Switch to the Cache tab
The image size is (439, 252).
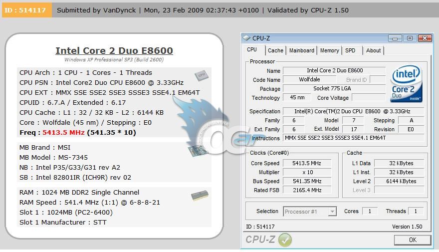click(275, 51)
